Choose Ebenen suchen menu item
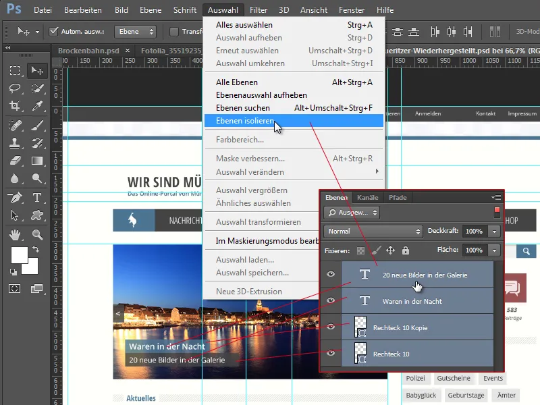This screenshot has height=405, width=540. [x=294, y=108]
